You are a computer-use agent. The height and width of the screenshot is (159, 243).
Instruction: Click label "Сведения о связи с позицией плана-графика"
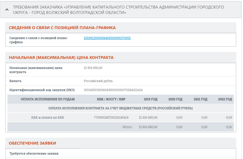[x=39, y=40]
